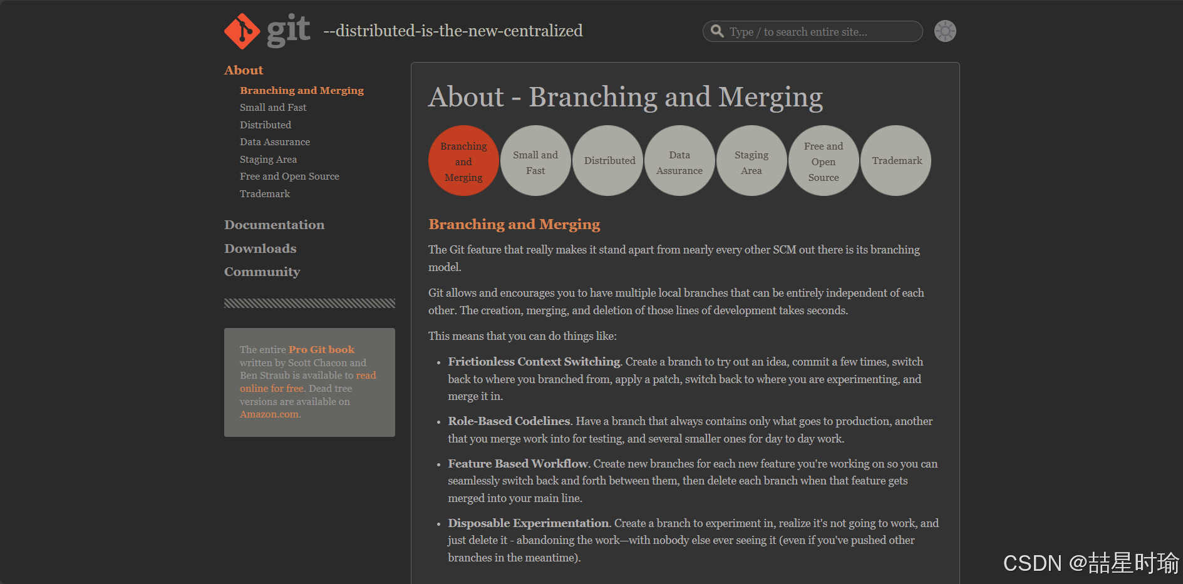The height and width of the screenshot is (584, 1183).
Task: Click the git wordmark in the header
Action: pyautogui.click(x=289, y=30)
